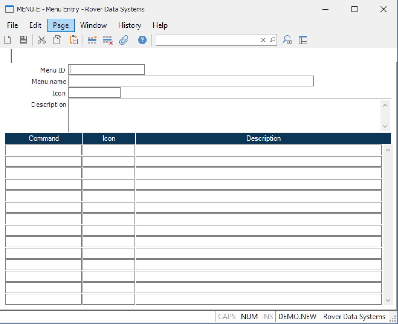Open the Window menu
The width and height of the screenshot is (398, 324).
tap(93, 25)
